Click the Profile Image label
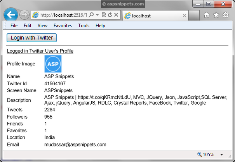The height and width of the screenshot is (162, 235). click(21, 64)
